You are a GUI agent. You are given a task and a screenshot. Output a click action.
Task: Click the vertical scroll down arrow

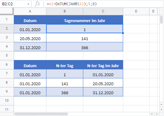[161, 109]
